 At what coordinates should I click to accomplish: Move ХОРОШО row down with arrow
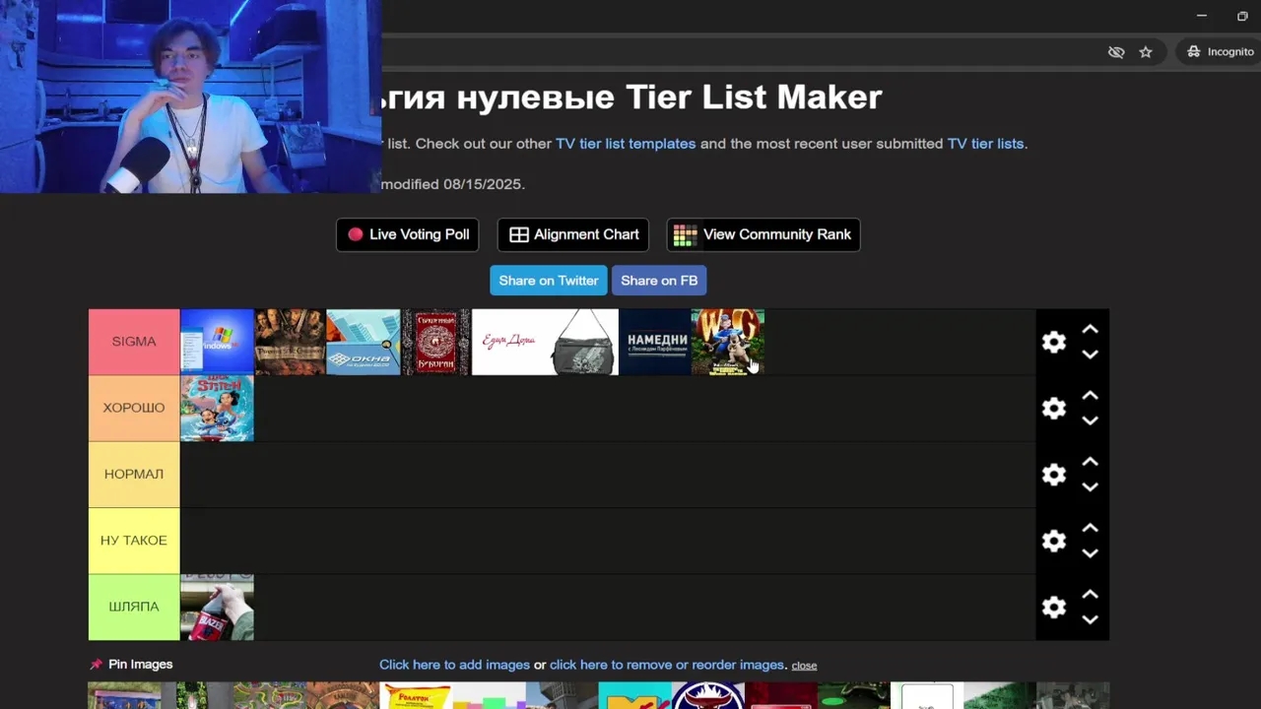1090,420
